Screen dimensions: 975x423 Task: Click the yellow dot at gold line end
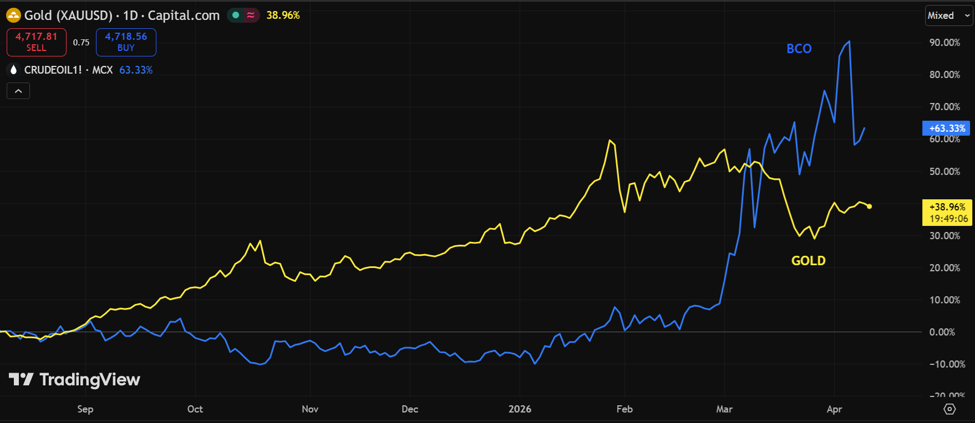coord(869,207)
